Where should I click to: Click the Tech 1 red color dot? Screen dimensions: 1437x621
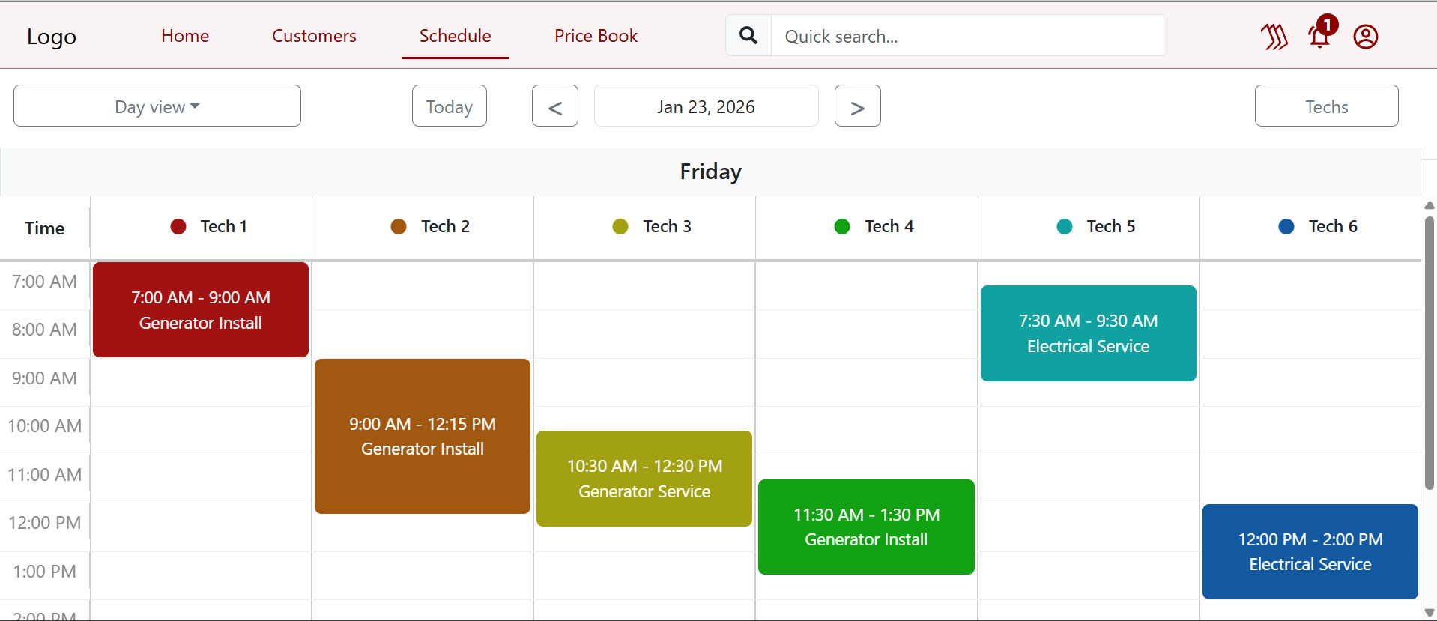click(178, 226)
